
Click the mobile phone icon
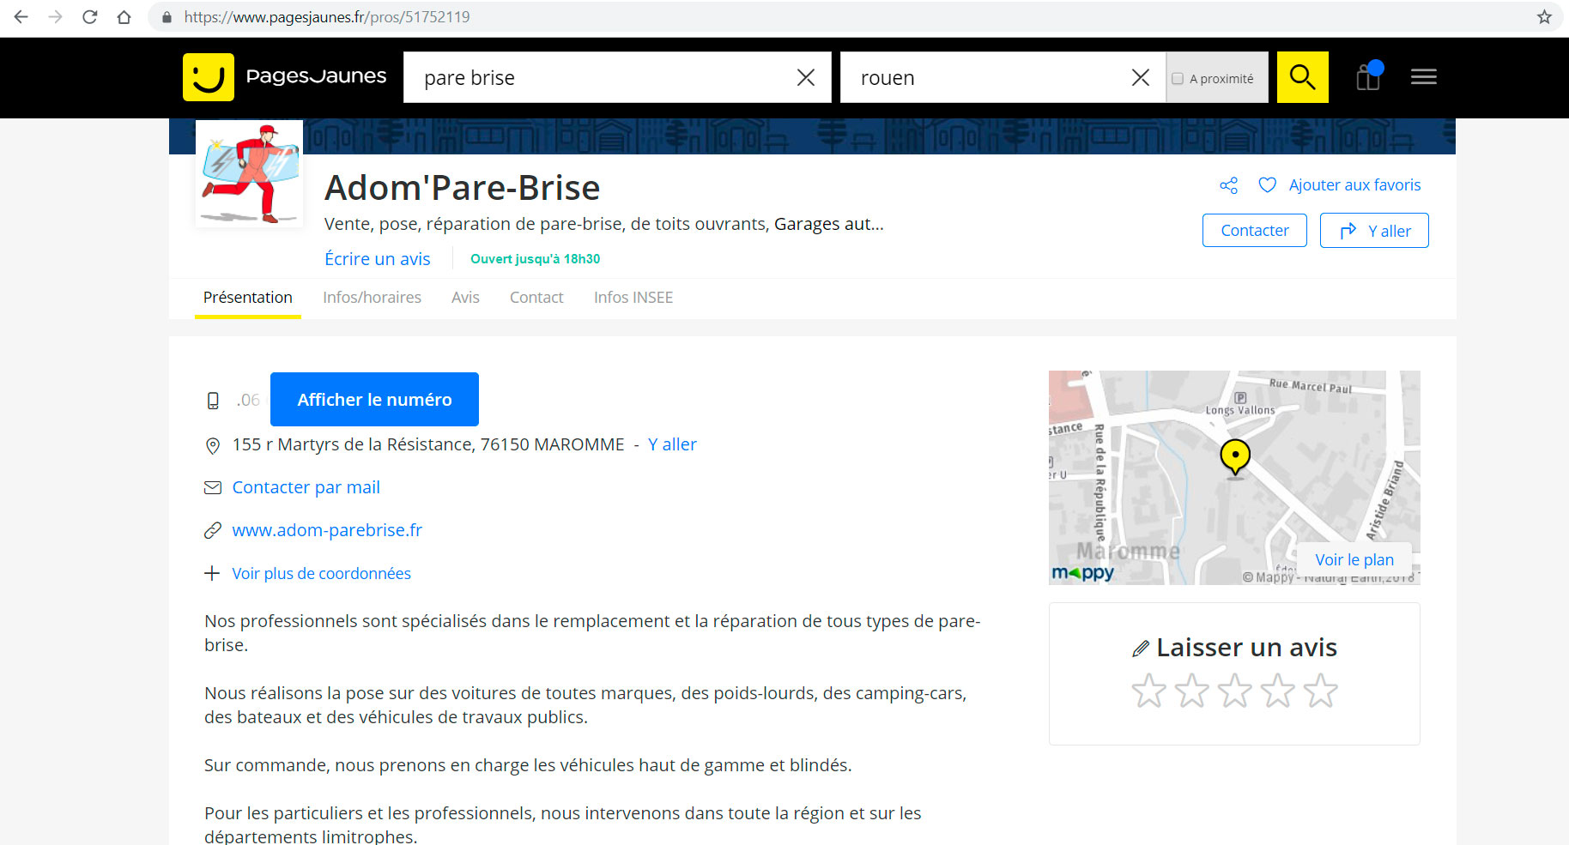point(213,401)
